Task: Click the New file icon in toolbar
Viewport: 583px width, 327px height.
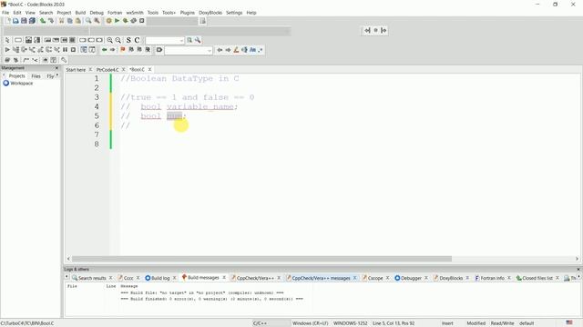Action: pos(8,21)
